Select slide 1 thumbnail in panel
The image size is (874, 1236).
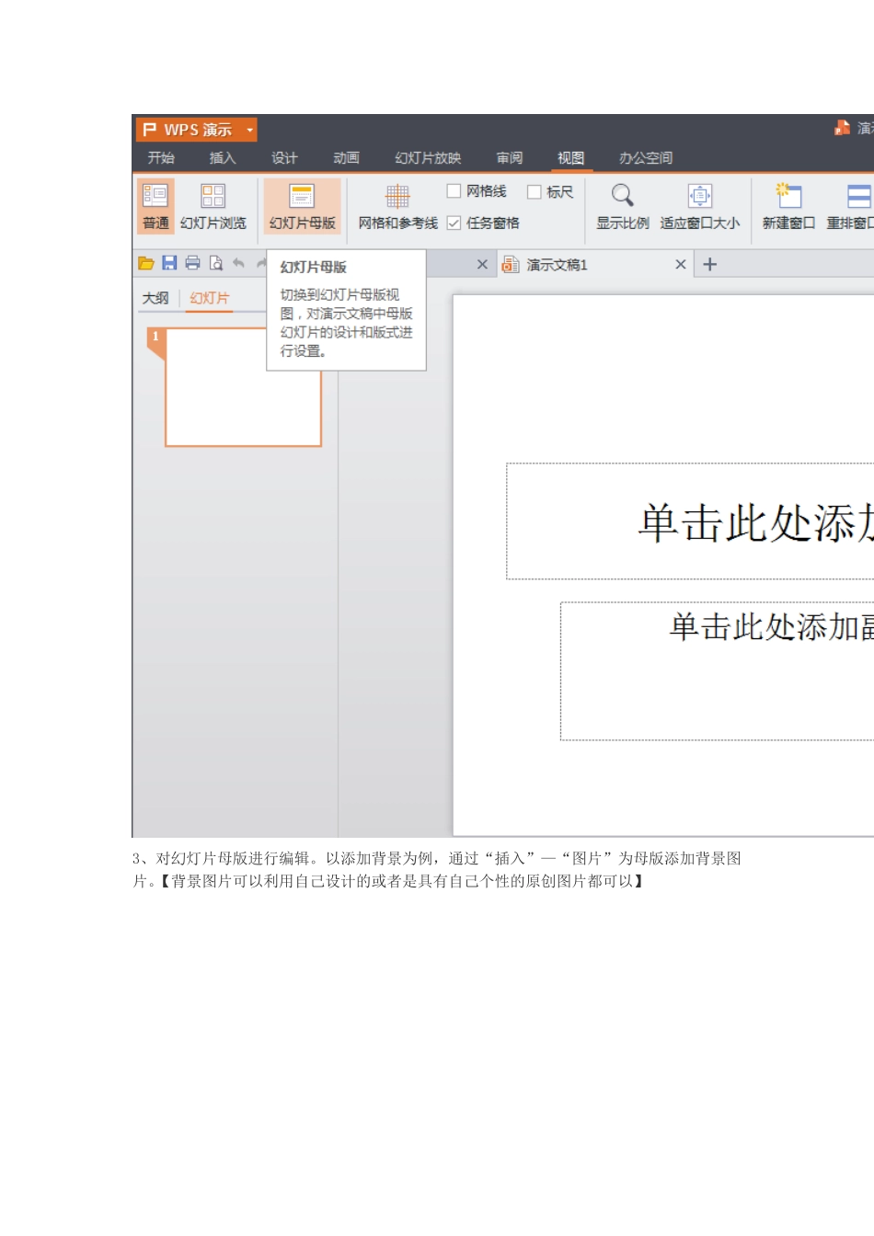coord(243,387)
